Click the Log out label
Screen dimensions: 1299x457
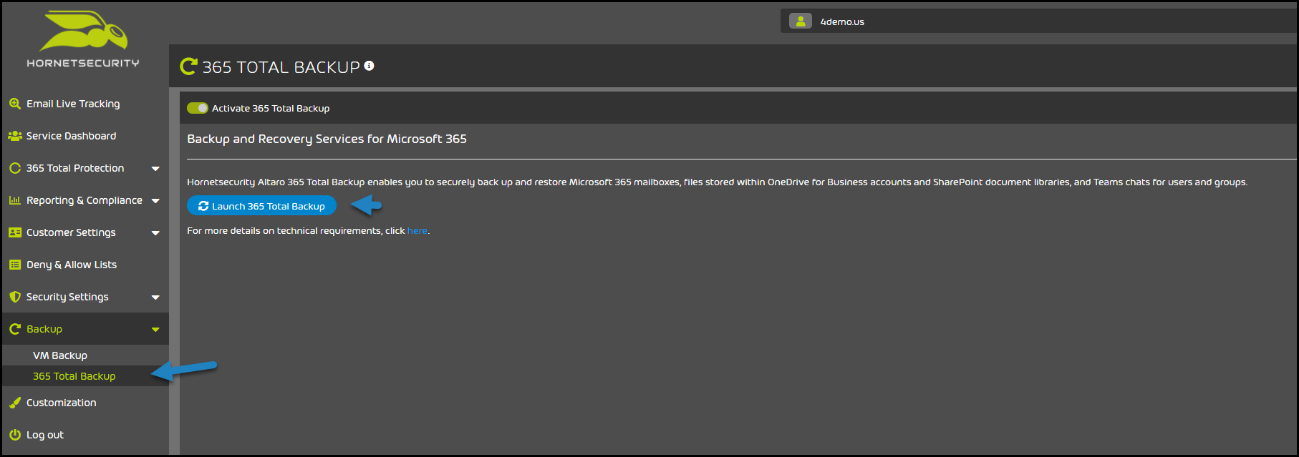[45, 435]
